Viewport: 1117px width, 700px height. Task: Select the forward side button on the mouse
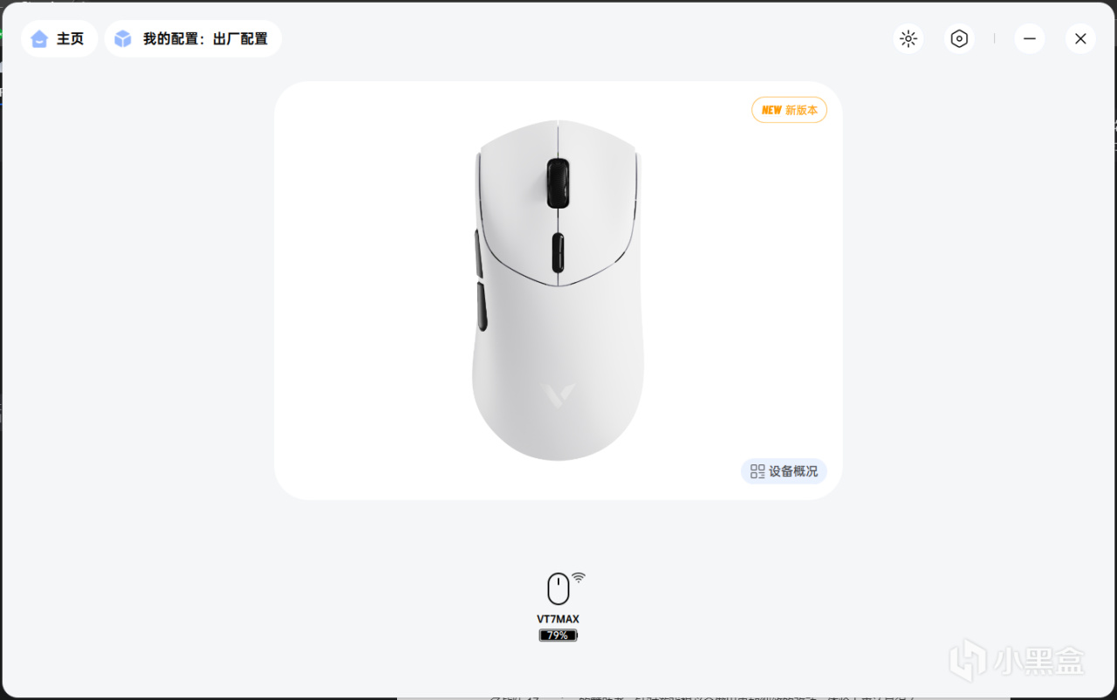[479, 251]
